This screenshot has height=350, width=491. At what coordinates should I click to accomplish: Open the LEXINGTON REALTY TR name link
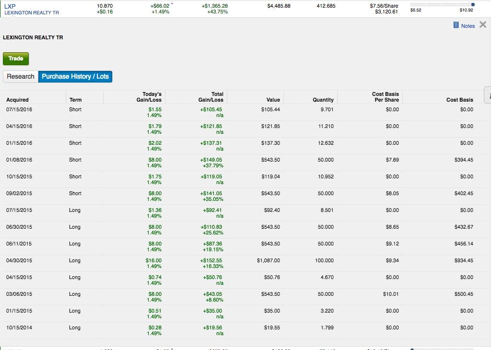click(x=32, y=12)
